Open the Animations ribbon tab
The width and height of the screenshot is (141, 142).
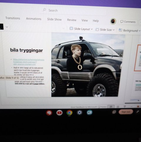click(x=33, y=19)
